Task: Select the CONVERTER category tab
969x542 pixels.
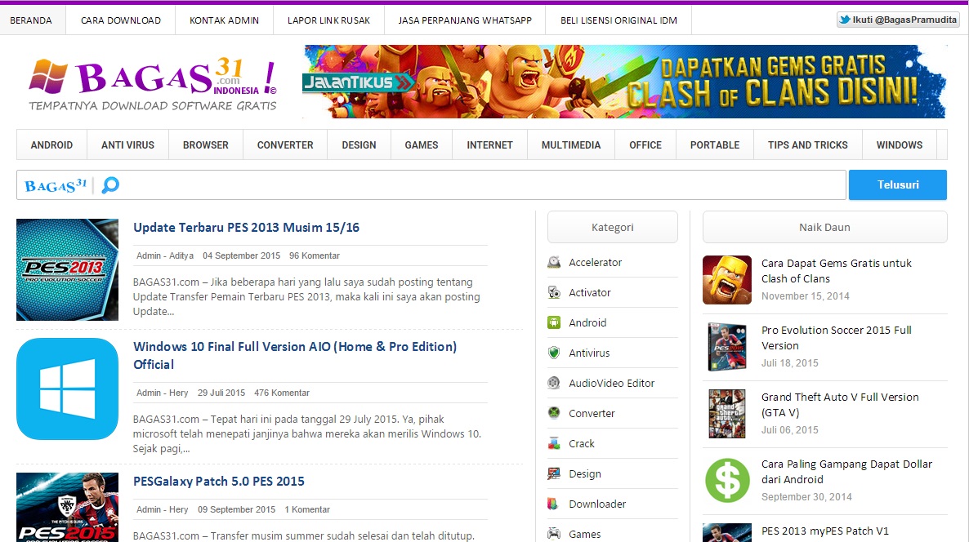Action: click(x=285, y=145)
